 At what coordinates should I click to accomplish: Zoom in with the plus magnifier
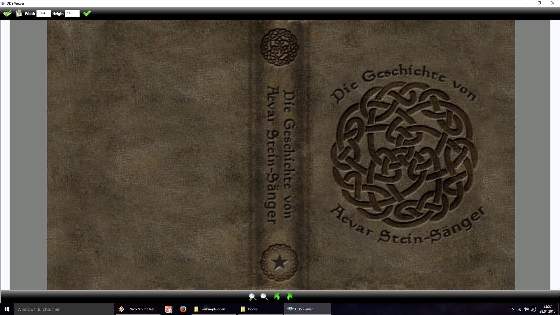coord(252,297)
